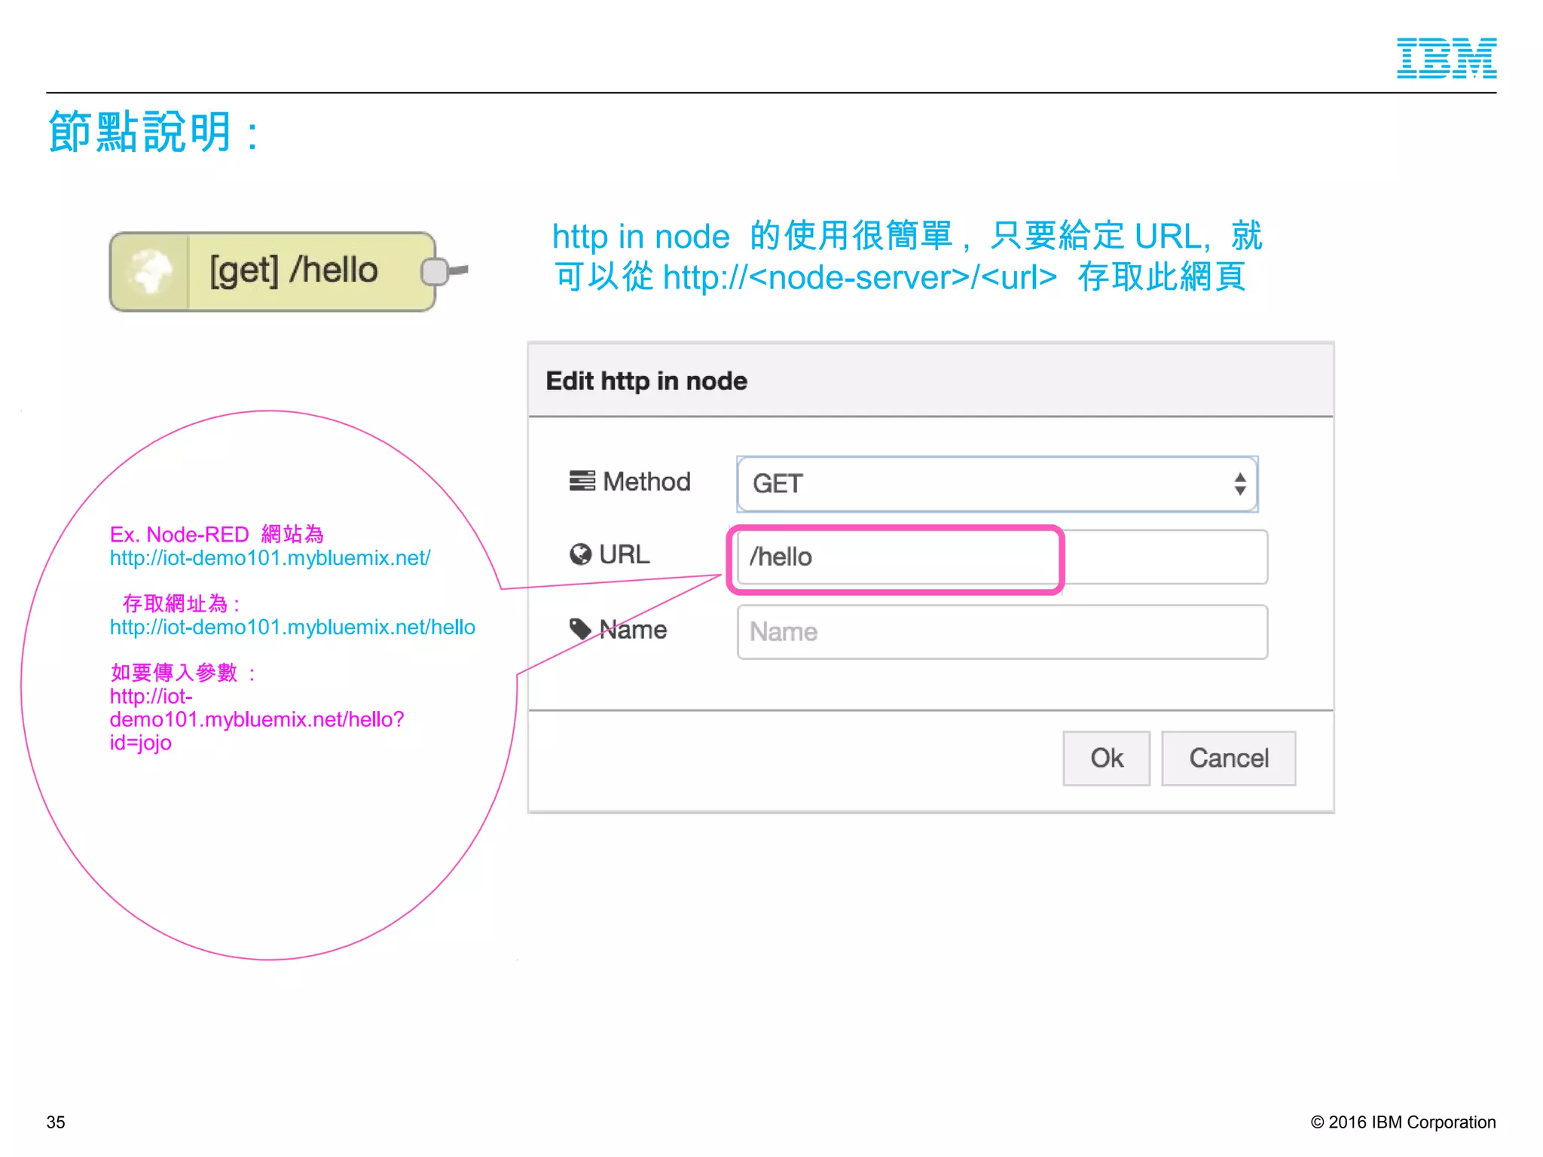Click the slide page number 35
Screen dimensions: 1543x1157
click(56, 1122)
